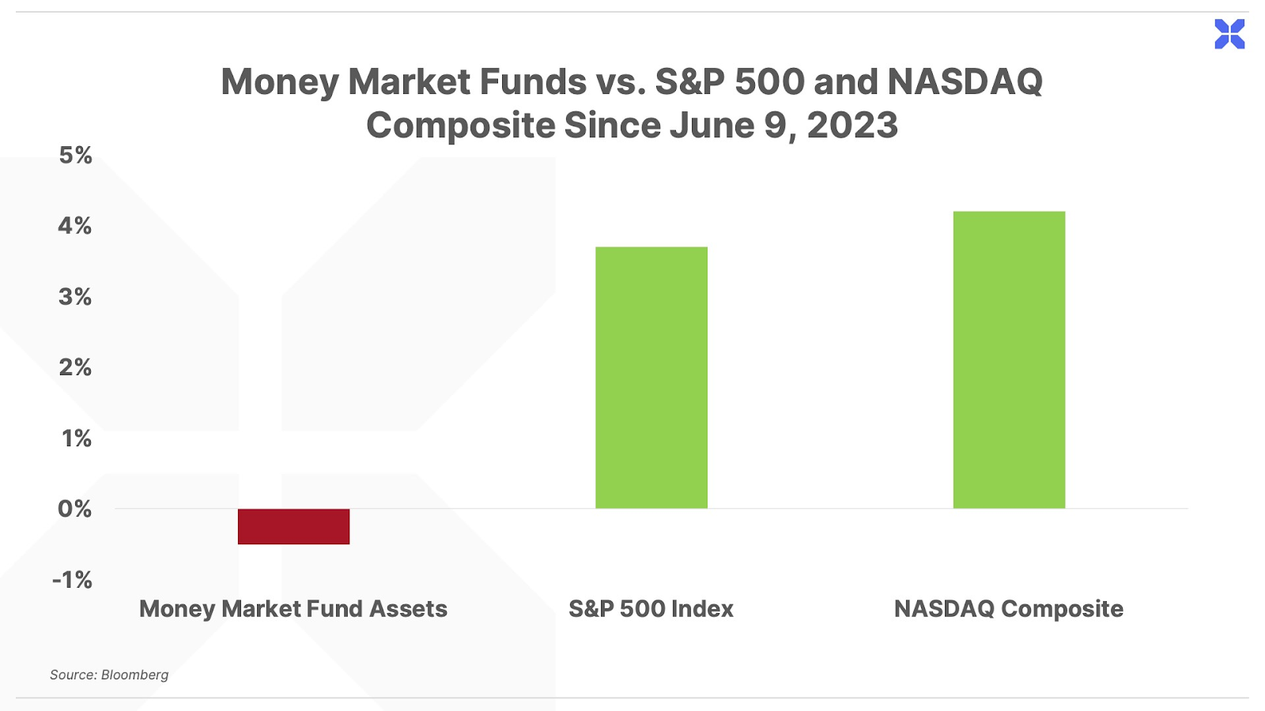Click the top horizontal divider line
The image size is (1265, 711).
click(x=632, y=12)
